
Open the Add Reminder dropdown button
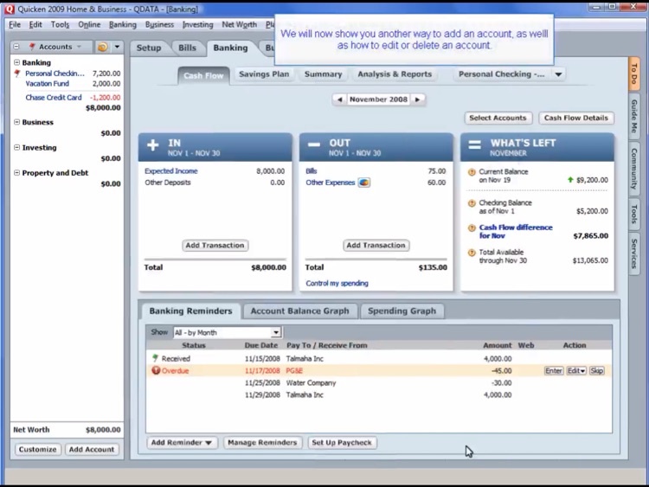pos(182,443)
